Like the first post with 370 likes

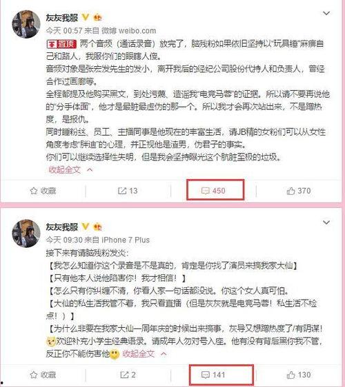[299, 191]
